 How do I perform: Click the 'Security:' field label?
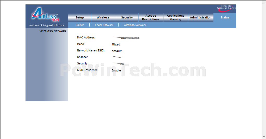pyautogui.click(x=83, y=63)
